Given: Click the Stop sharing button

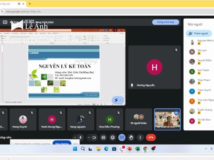Looking at the screenshot, I should coord(62,144).
